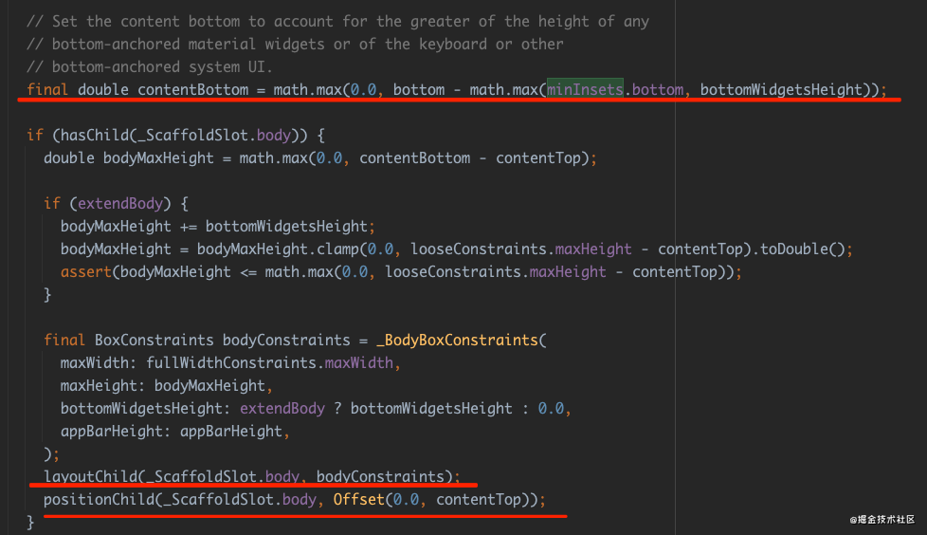Click the _BodyBoxConstraints constructor call
Screen dimensions: 927x535
point(458,341)
